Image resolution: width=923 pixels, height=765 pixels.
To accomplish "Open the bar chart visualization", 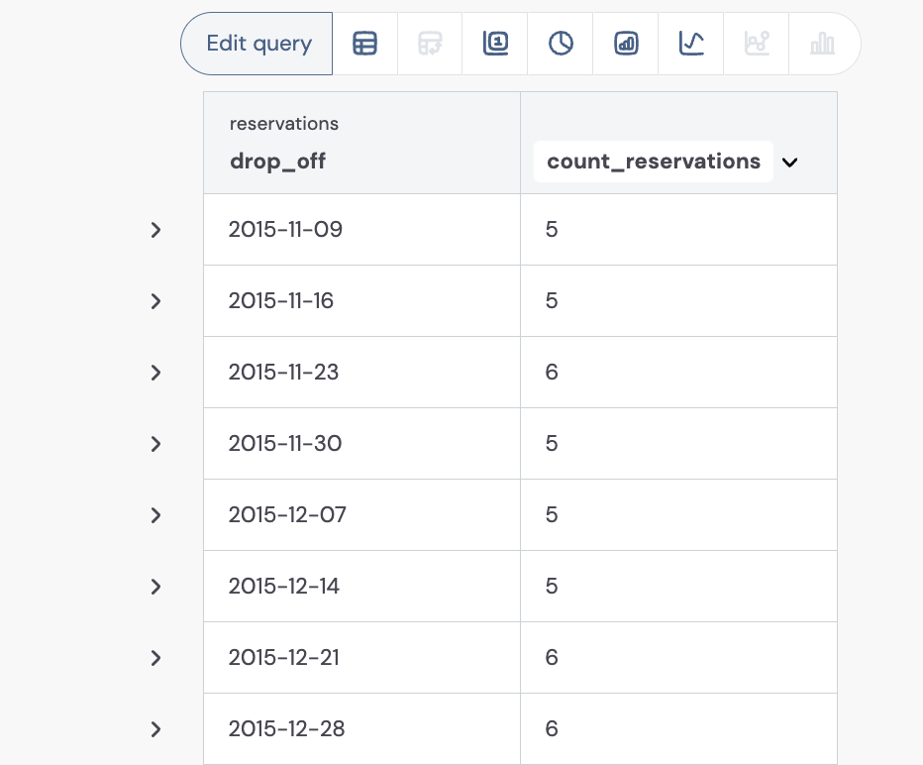I will [x=625, y=43].
